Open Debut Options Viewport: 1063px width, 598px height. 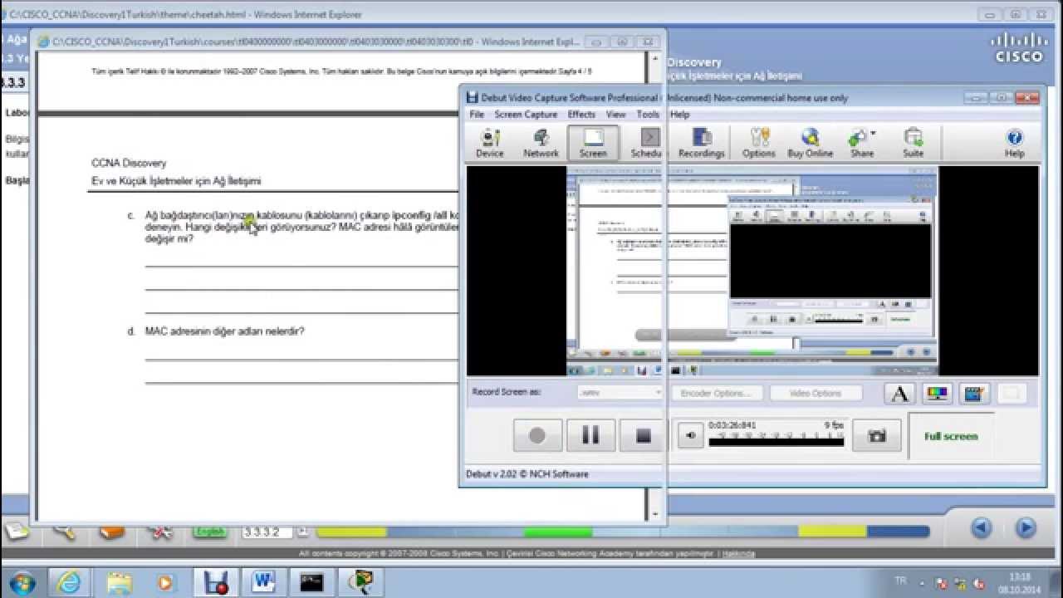758,142
